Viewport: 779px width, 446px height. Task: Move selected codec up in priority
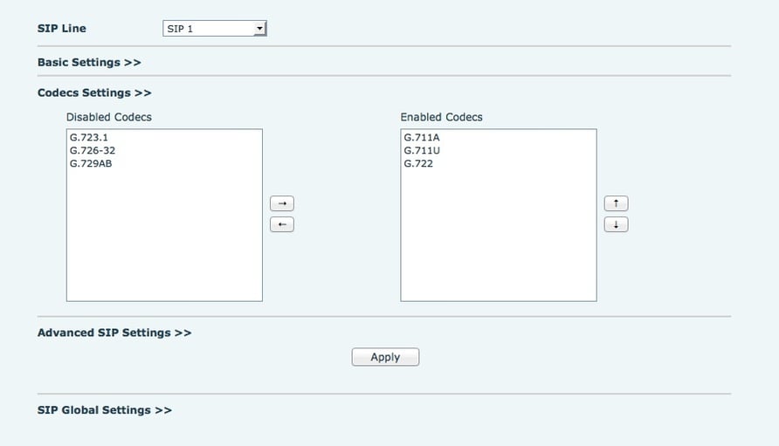[616, 203]
